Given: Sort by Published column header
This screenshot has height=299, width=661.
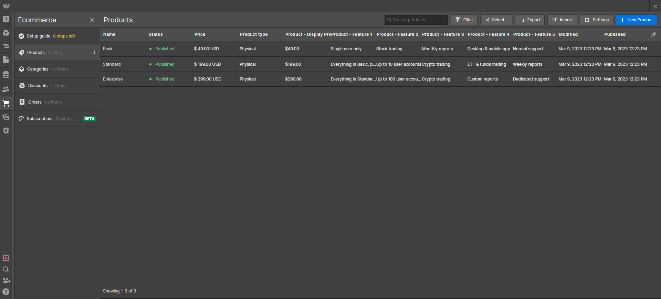Looking at the screenshot, I should [x=615, y=34].
